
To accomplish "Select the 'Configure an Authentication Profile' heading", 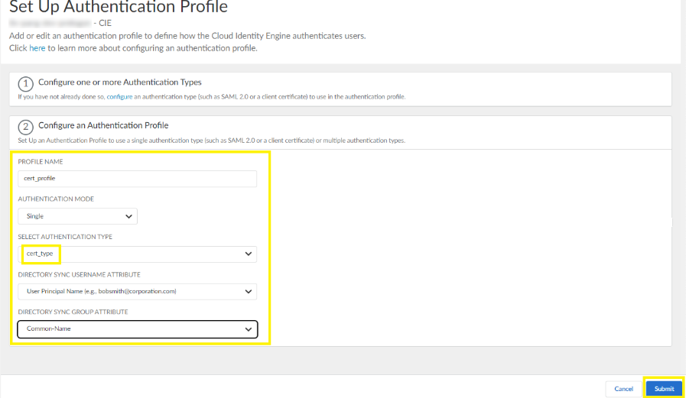I will [103, 125].
